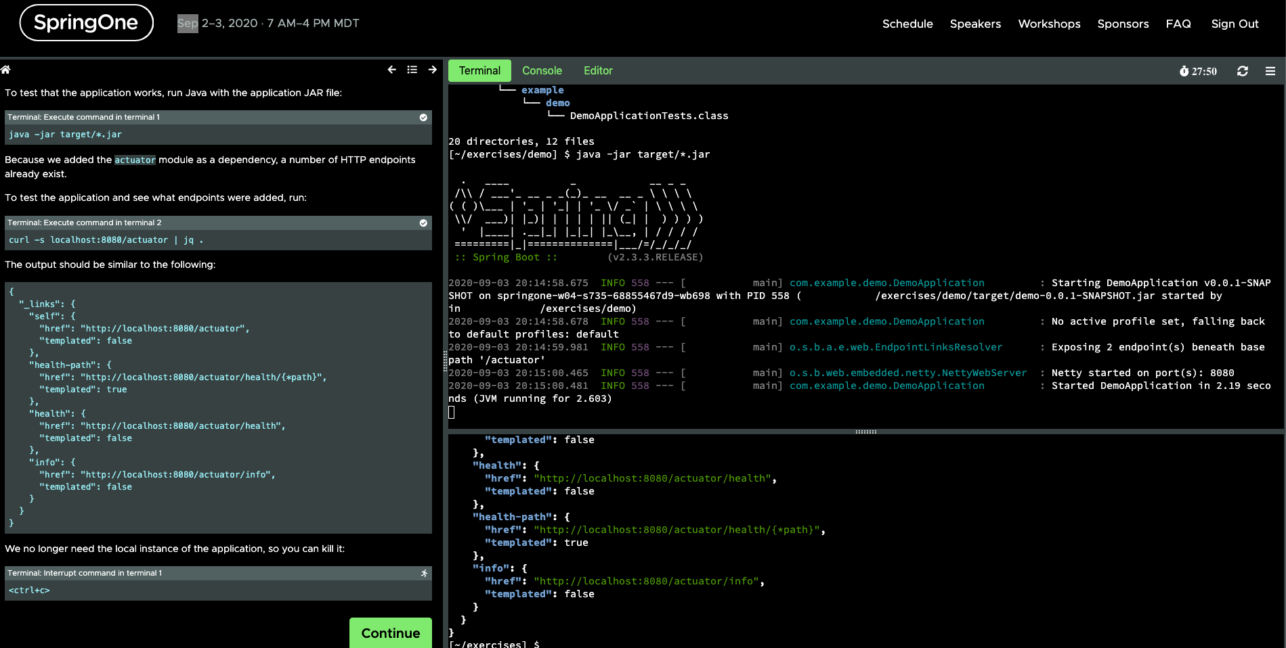The width and height of the screenshot is (1286, 648).
Task: Click the running-man icon on interrupt command
Action: coord(424,573)
